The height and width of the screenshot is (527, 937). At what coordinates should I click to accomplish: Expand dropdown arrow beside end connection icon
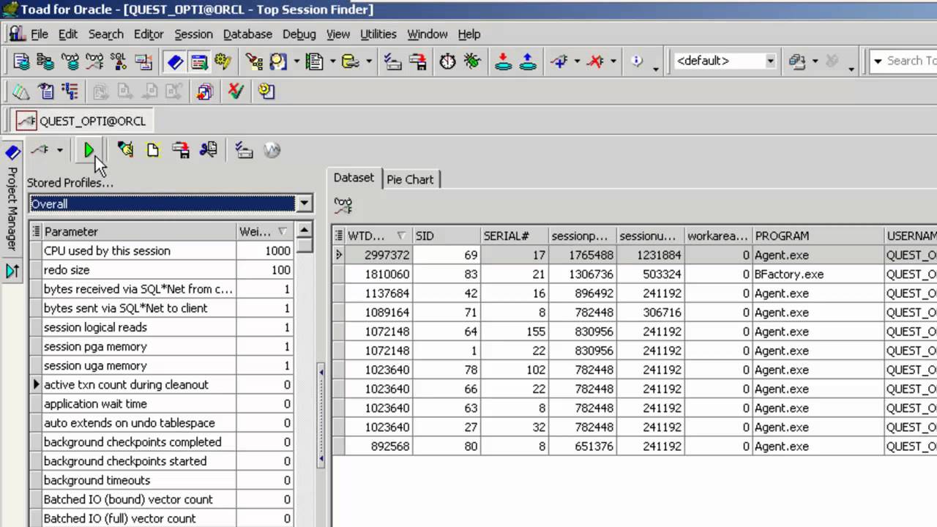613,61
